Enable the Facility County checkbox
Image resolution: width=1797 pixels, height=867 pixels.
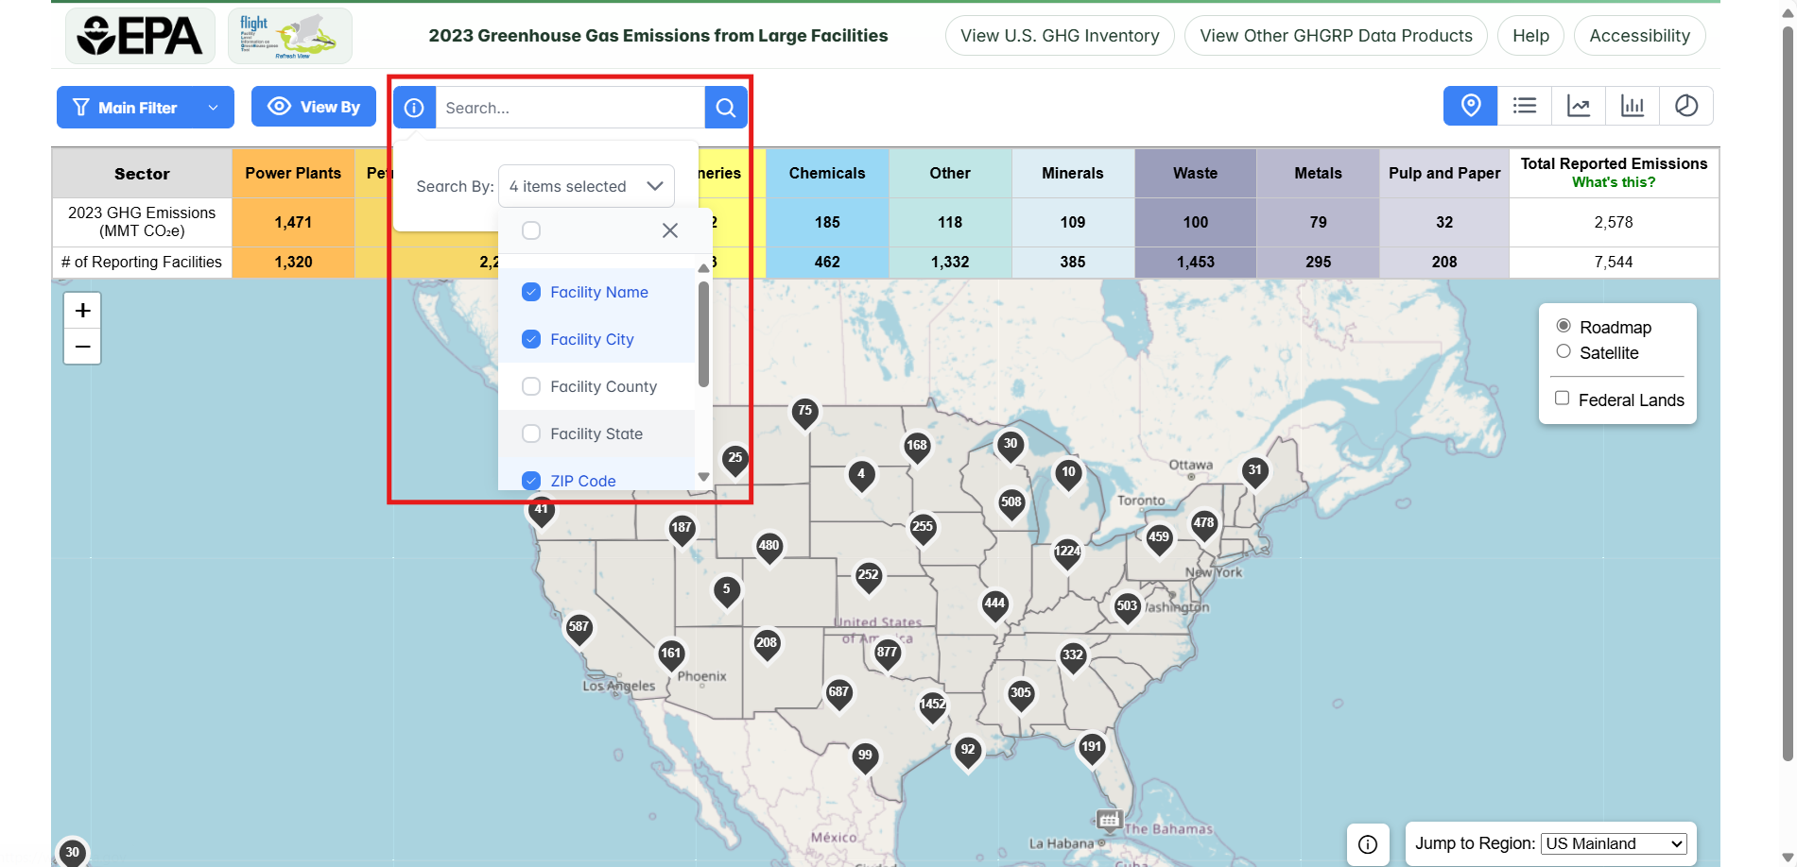[x=531, y=385]
